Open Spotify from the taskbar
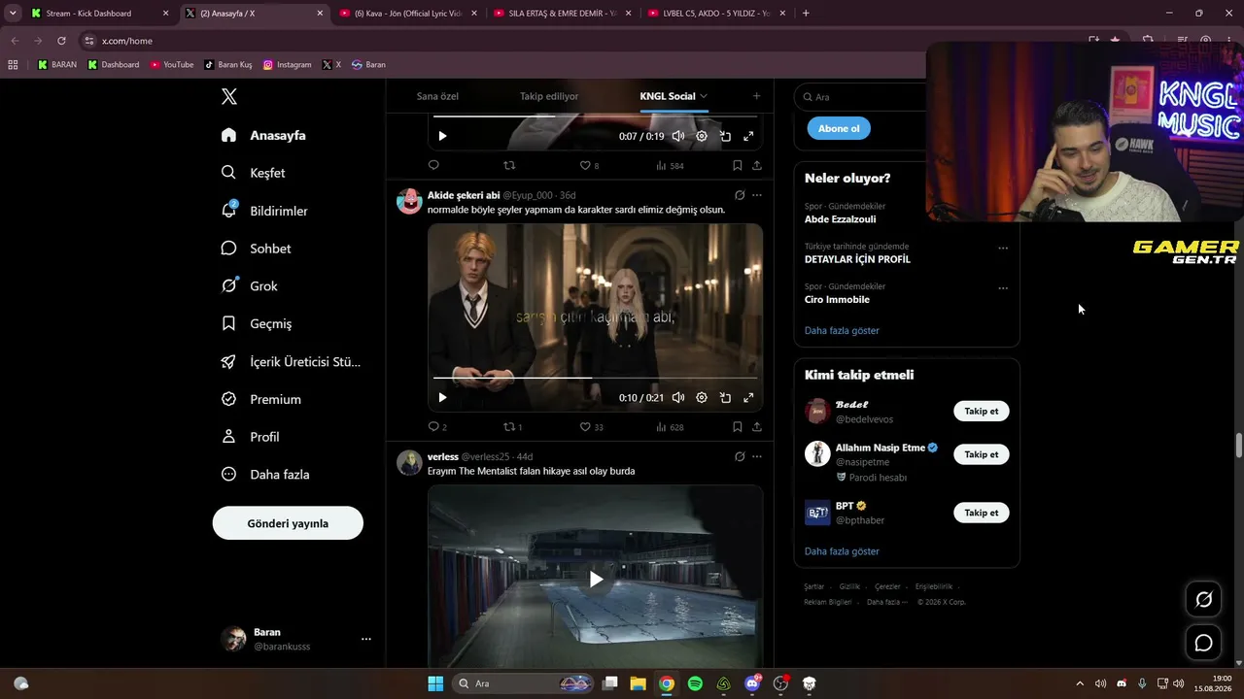The image size is (1244, 699). (695, 683)
